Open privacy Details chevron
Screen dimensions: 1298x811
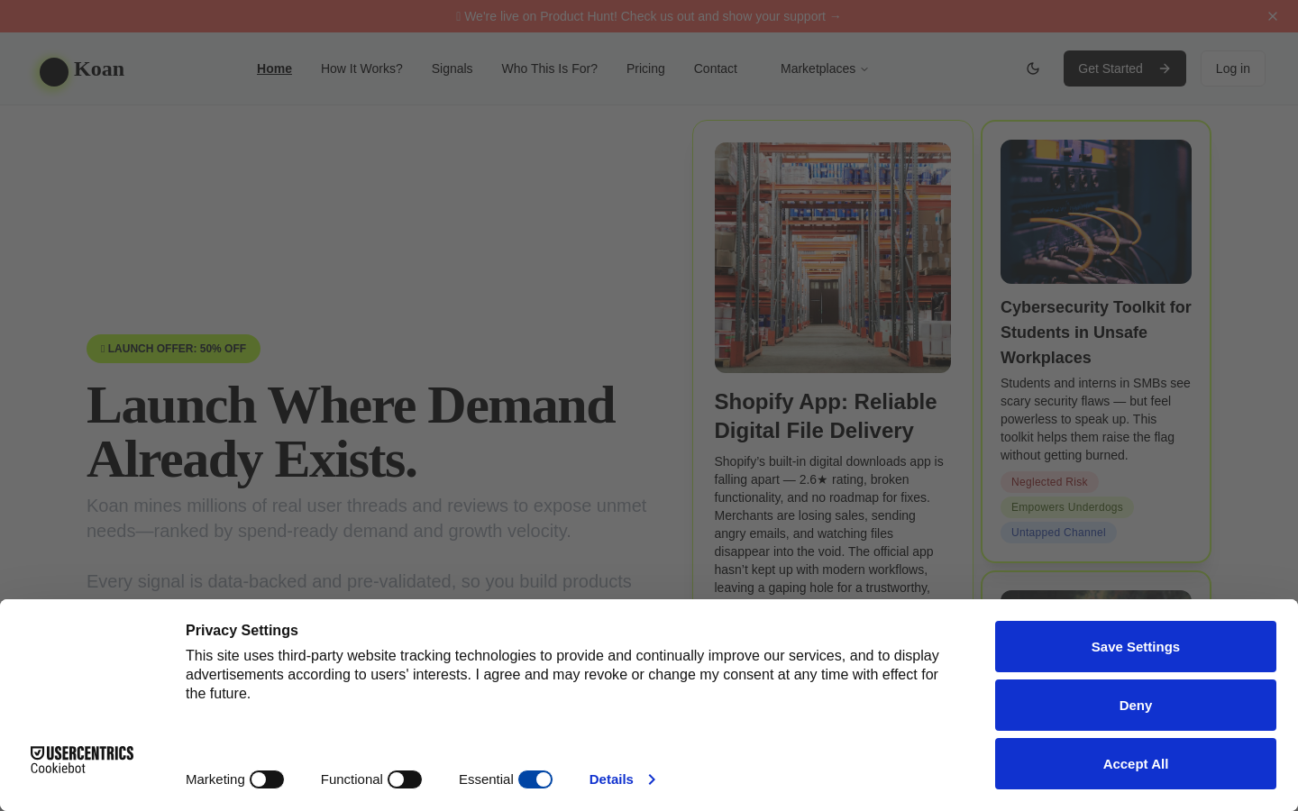coord(652,779)
